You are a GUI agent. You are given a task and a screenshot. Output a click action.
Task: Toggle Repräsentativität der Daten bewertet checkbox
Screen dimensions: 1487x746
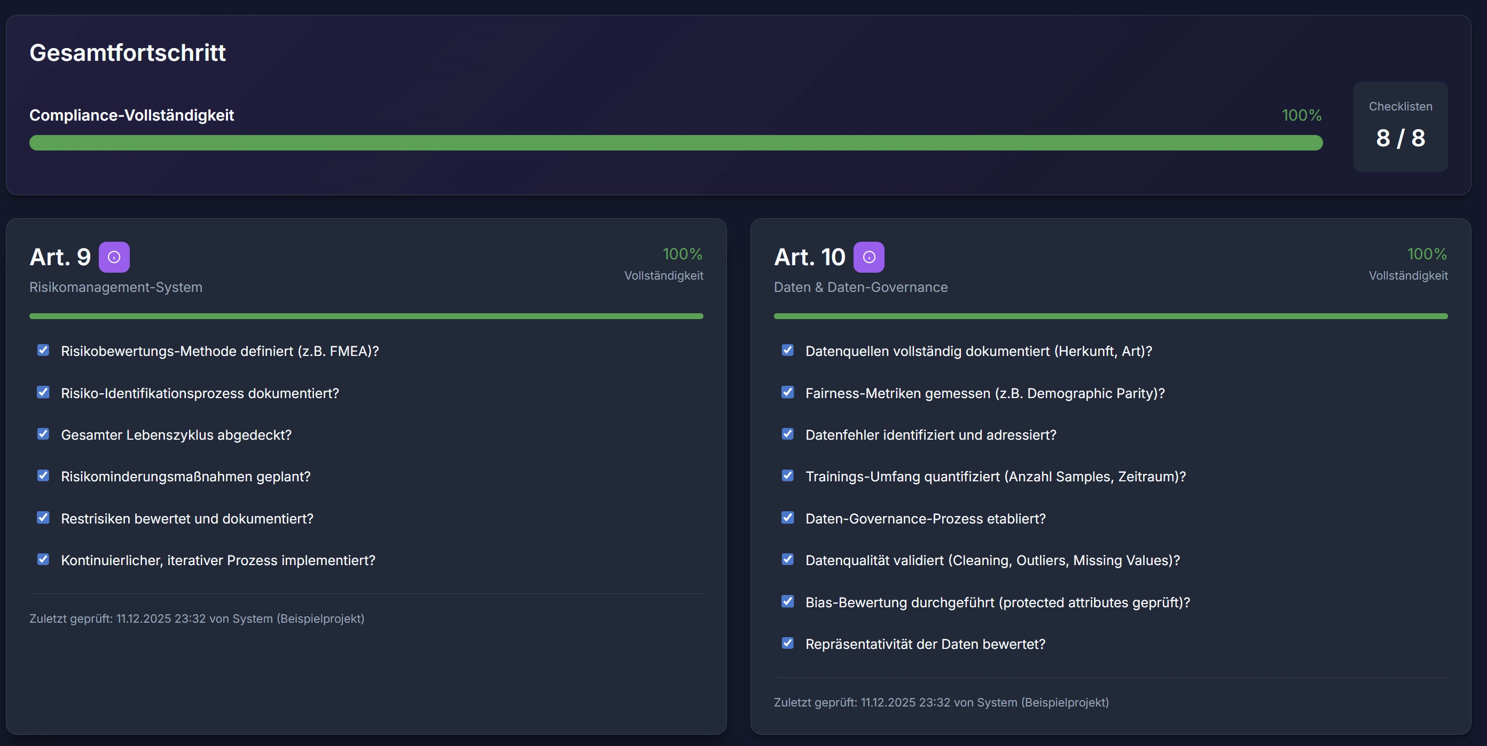tap(787, 644)
